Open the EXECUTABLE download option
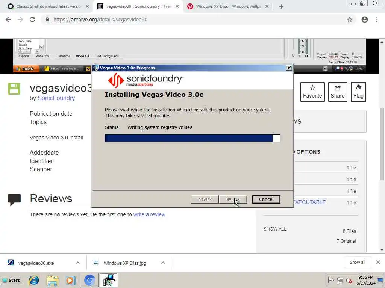 click(310, 202)
